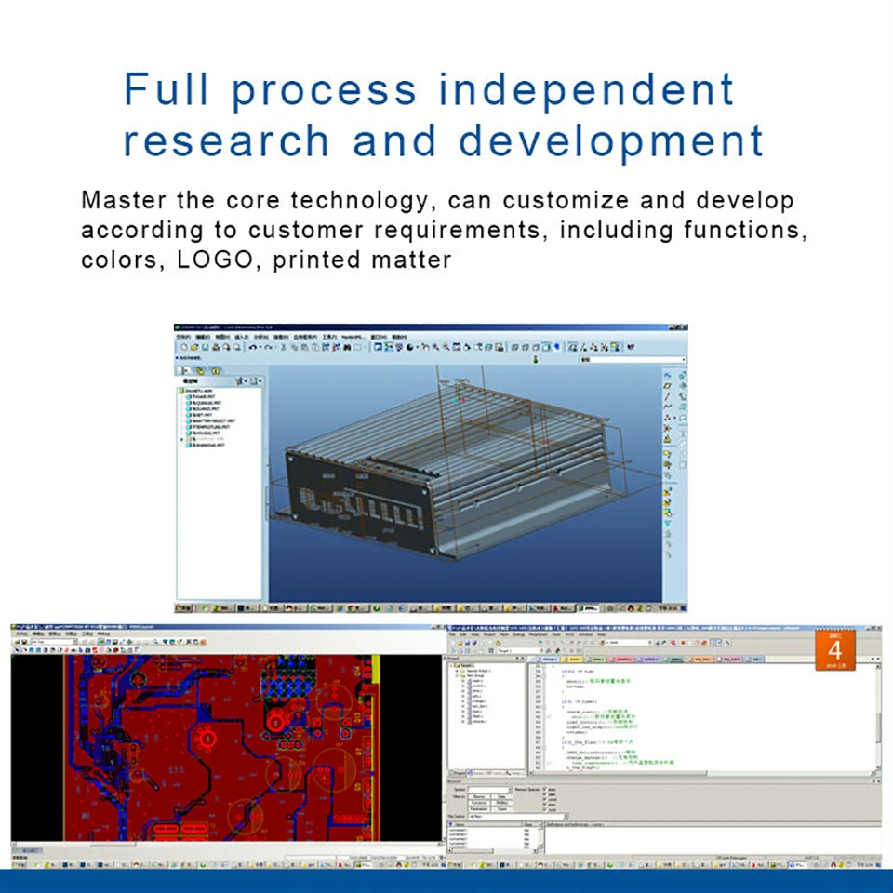This screenshot has width=893, height=893.
Task: Click Cut scissors icon in CAD toolbar
Action: [283, 347]
